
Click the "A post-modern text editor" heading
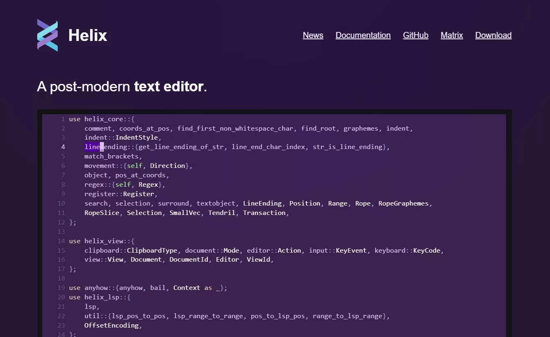coord(122,86)
